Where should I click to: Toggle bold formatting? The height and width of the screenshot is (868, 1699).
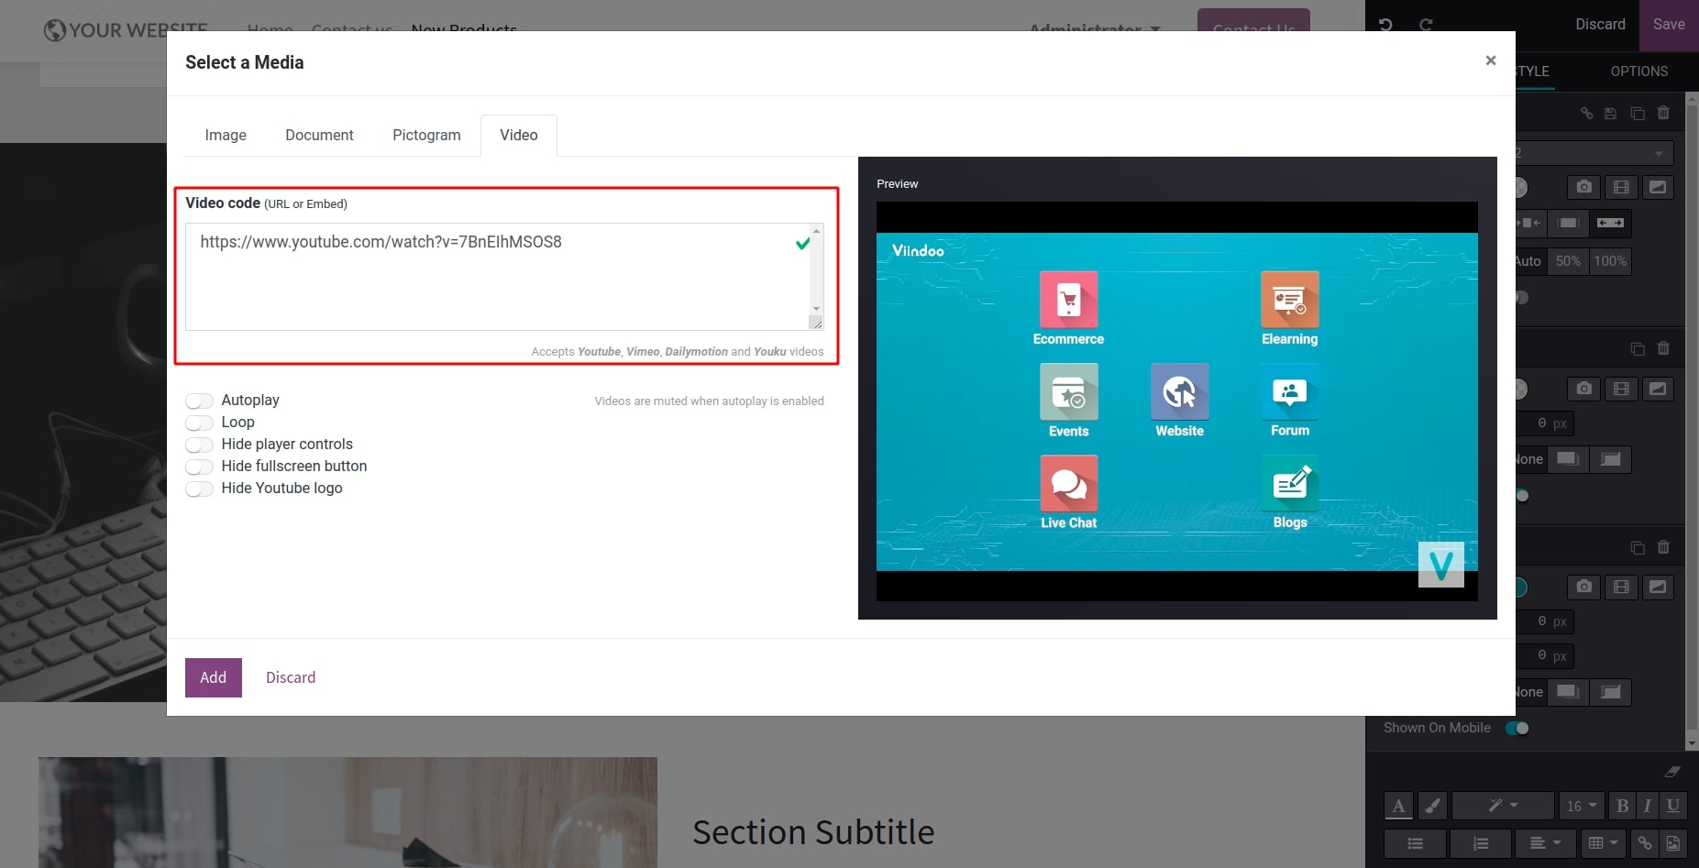pyautogui.click(x=1623, y=807)
